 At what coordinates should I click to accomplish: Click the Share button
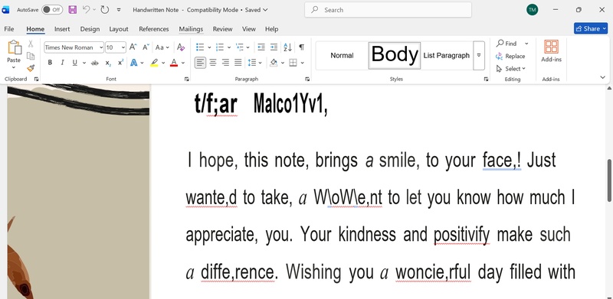(x=591, y=28)
